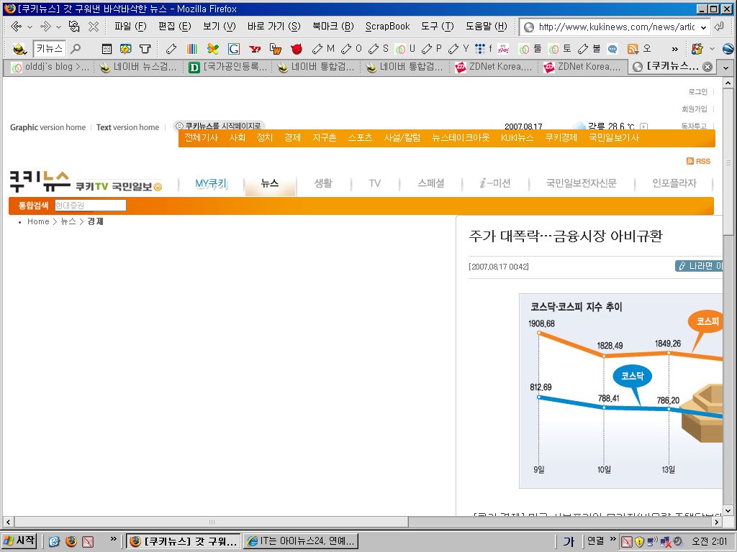Click the magnifier search icon beside 키뉴스 field

75,48
